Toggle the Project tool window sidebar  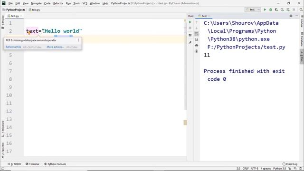[3, 22]
